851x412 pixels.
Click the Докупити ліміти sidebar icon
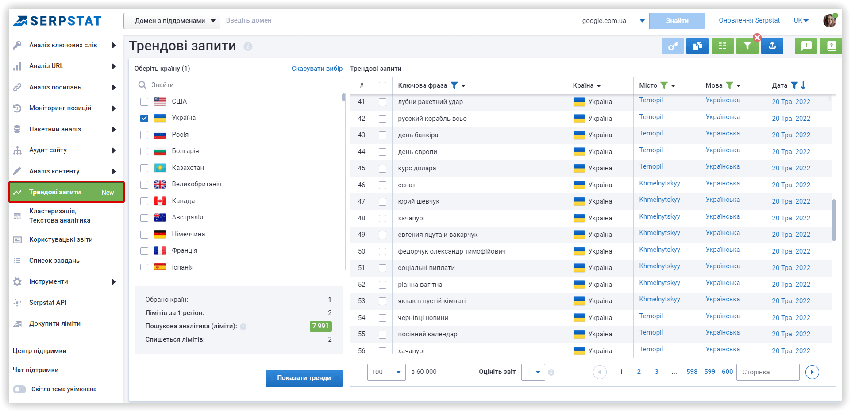tap(17, 323)
